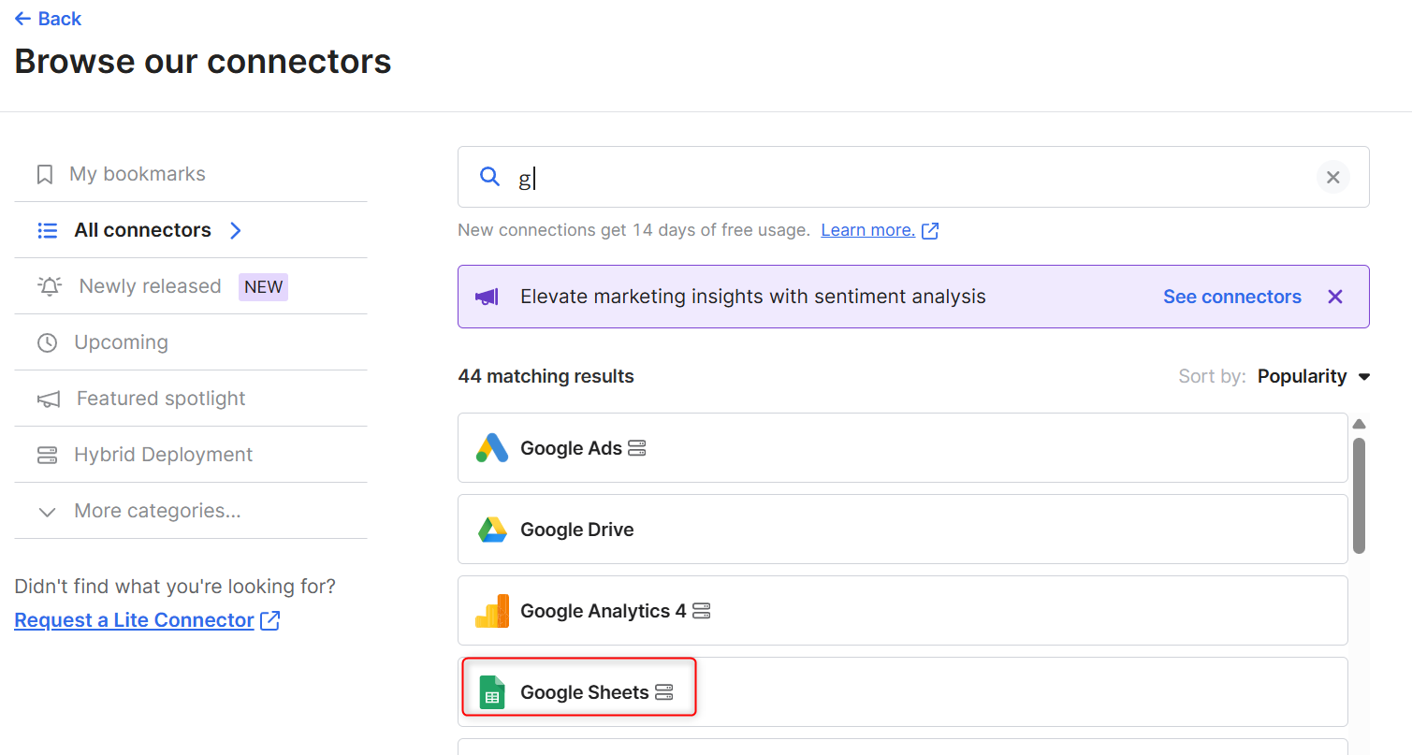
Task: Click the list icon beside All connectors
Action: [47, 230]
